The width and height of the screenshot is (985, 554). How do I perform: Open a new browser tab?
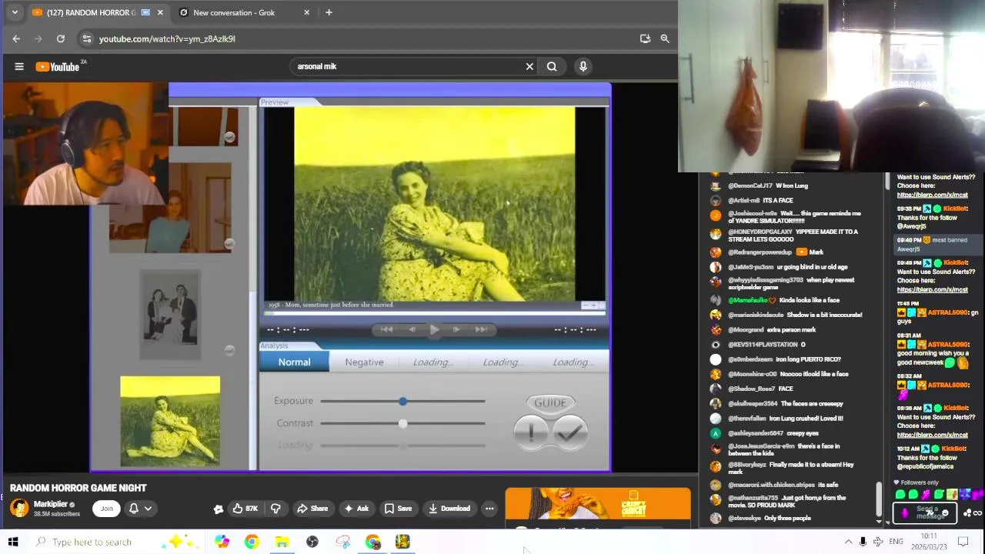click(329, 12)
